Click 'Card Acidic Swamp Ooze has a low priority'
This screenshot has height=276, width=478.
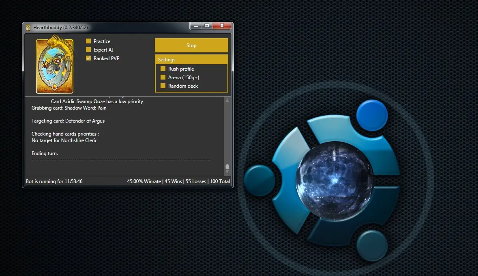click(97, 101)
